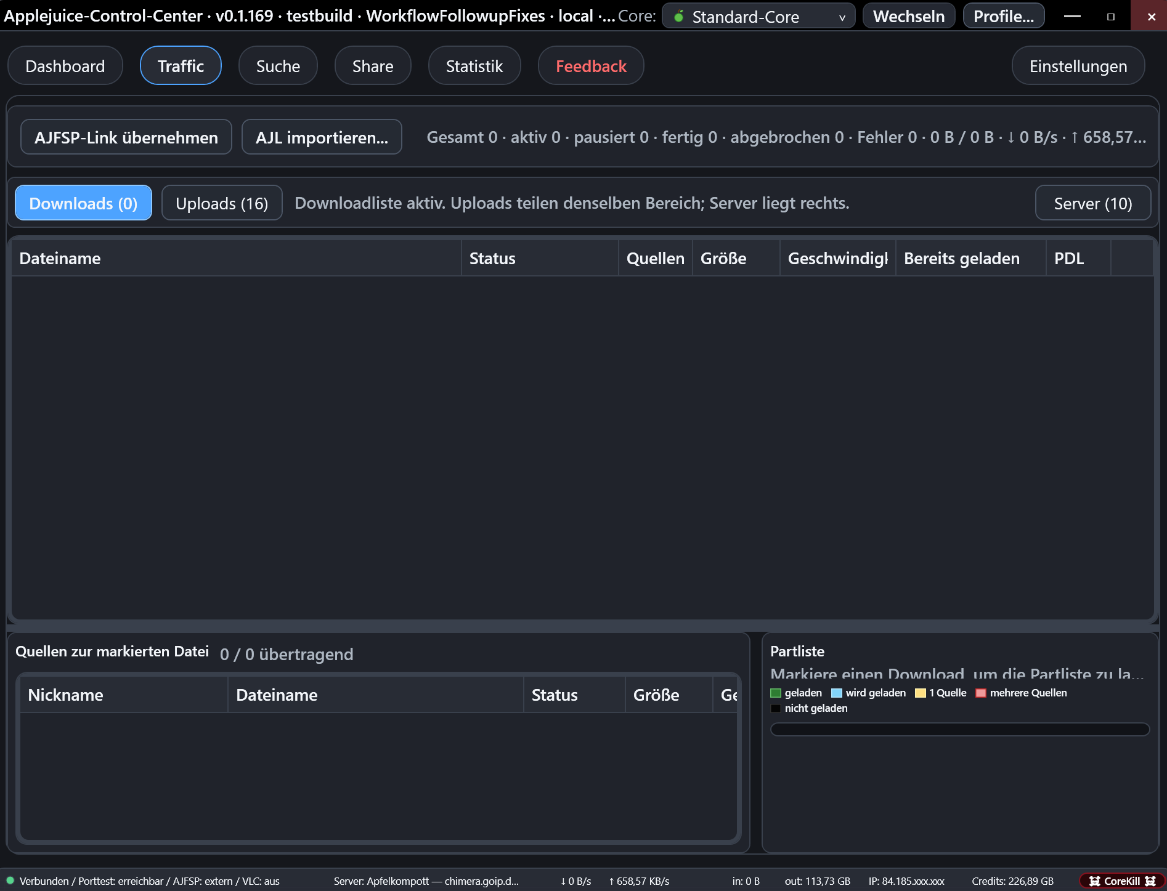Show the Downloads (0) list
Viewport: 1167px width, 891px height.
tap(83, 203)
